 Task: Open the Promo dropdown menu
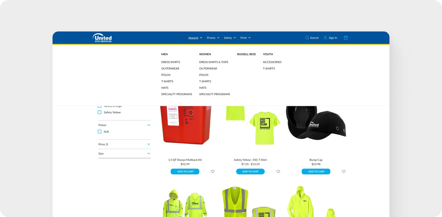pos(213,38)
